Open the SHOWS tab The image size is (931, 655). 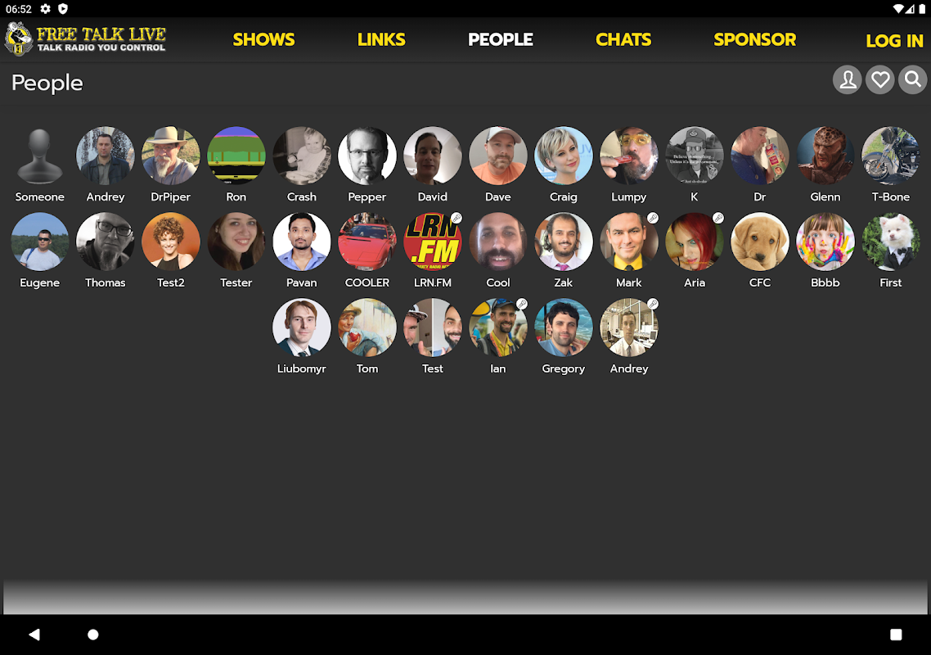(x=263, y=39)
